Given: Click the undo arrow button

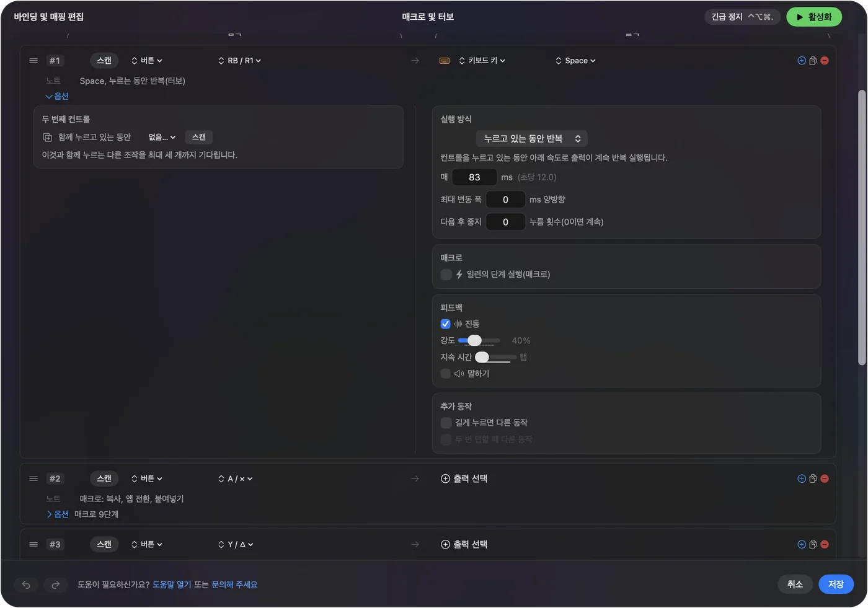Looking at the screenshot, I should (26, 584).
